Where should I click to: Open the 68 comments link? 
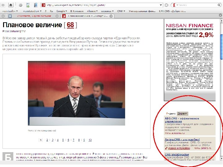click(x=70, y=25)
